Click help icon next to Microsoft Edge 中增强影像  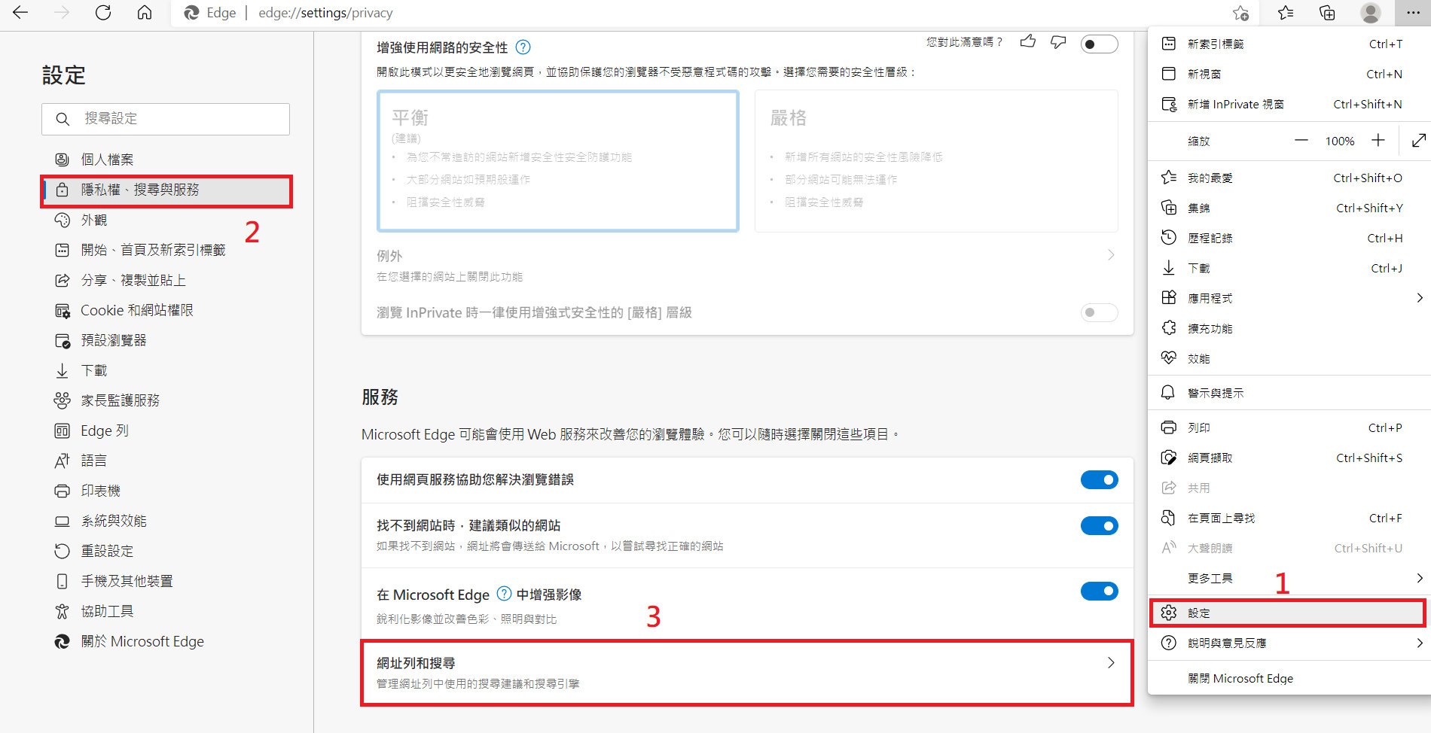(504, 594)
